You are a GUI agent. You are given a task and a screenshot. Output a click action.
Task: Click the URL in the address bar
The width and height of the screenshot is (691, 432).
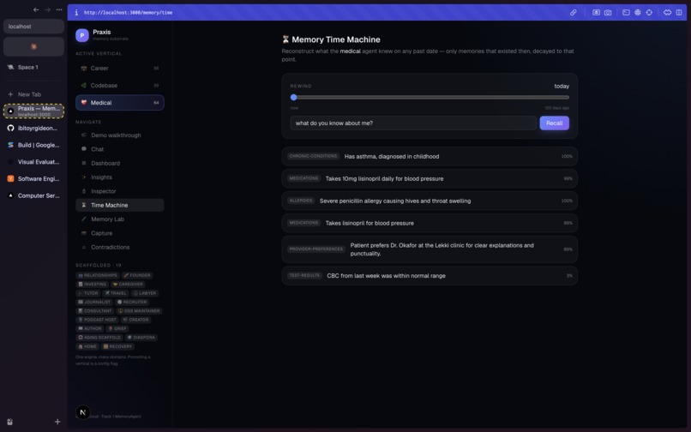click(129, 13)
